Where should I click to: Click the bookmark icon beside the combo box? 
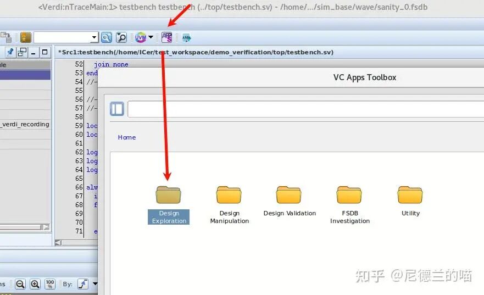[x=25, y=37]
